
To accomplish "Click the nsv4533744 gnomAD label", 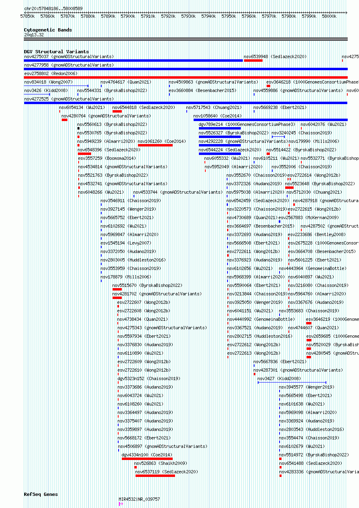I will [x=178, y=192].
